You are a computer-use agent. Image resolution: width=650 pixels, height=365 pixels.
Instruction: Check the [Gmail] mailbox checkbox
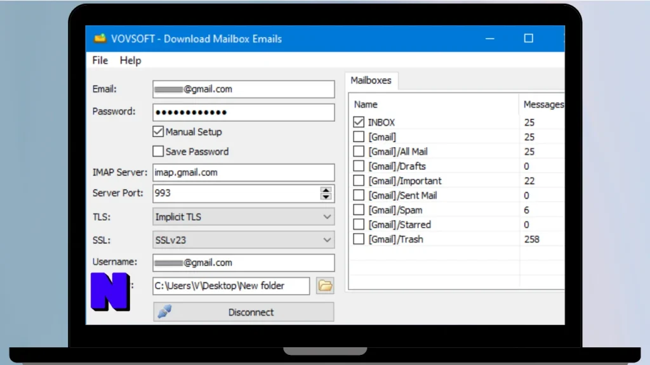359,137
